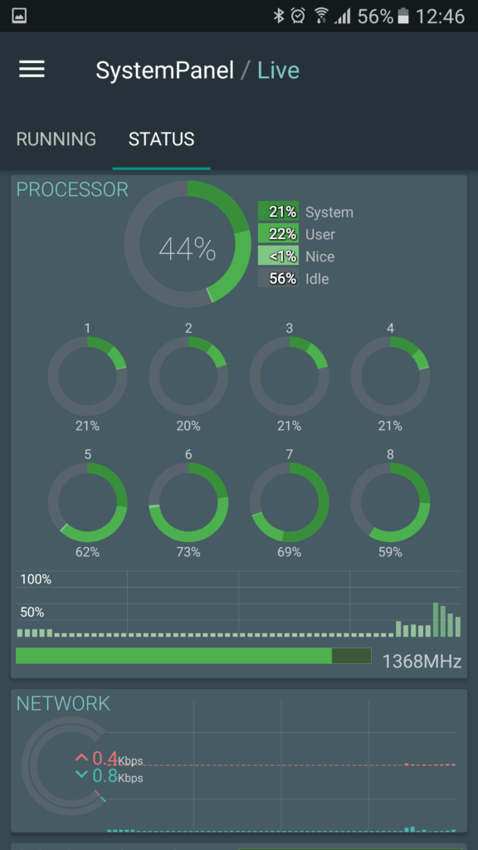
Task: Switch to the RUNNING tab
Action: point(56,139)
